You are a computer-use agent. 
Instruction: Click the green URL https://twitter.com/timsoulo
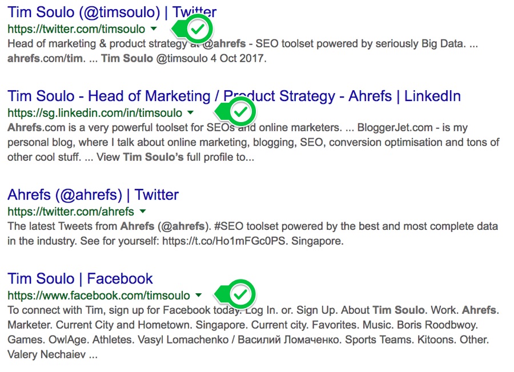pos(77,29)
